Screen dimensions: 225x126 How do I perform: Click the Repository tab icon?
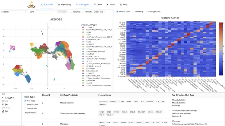(59, 5)
